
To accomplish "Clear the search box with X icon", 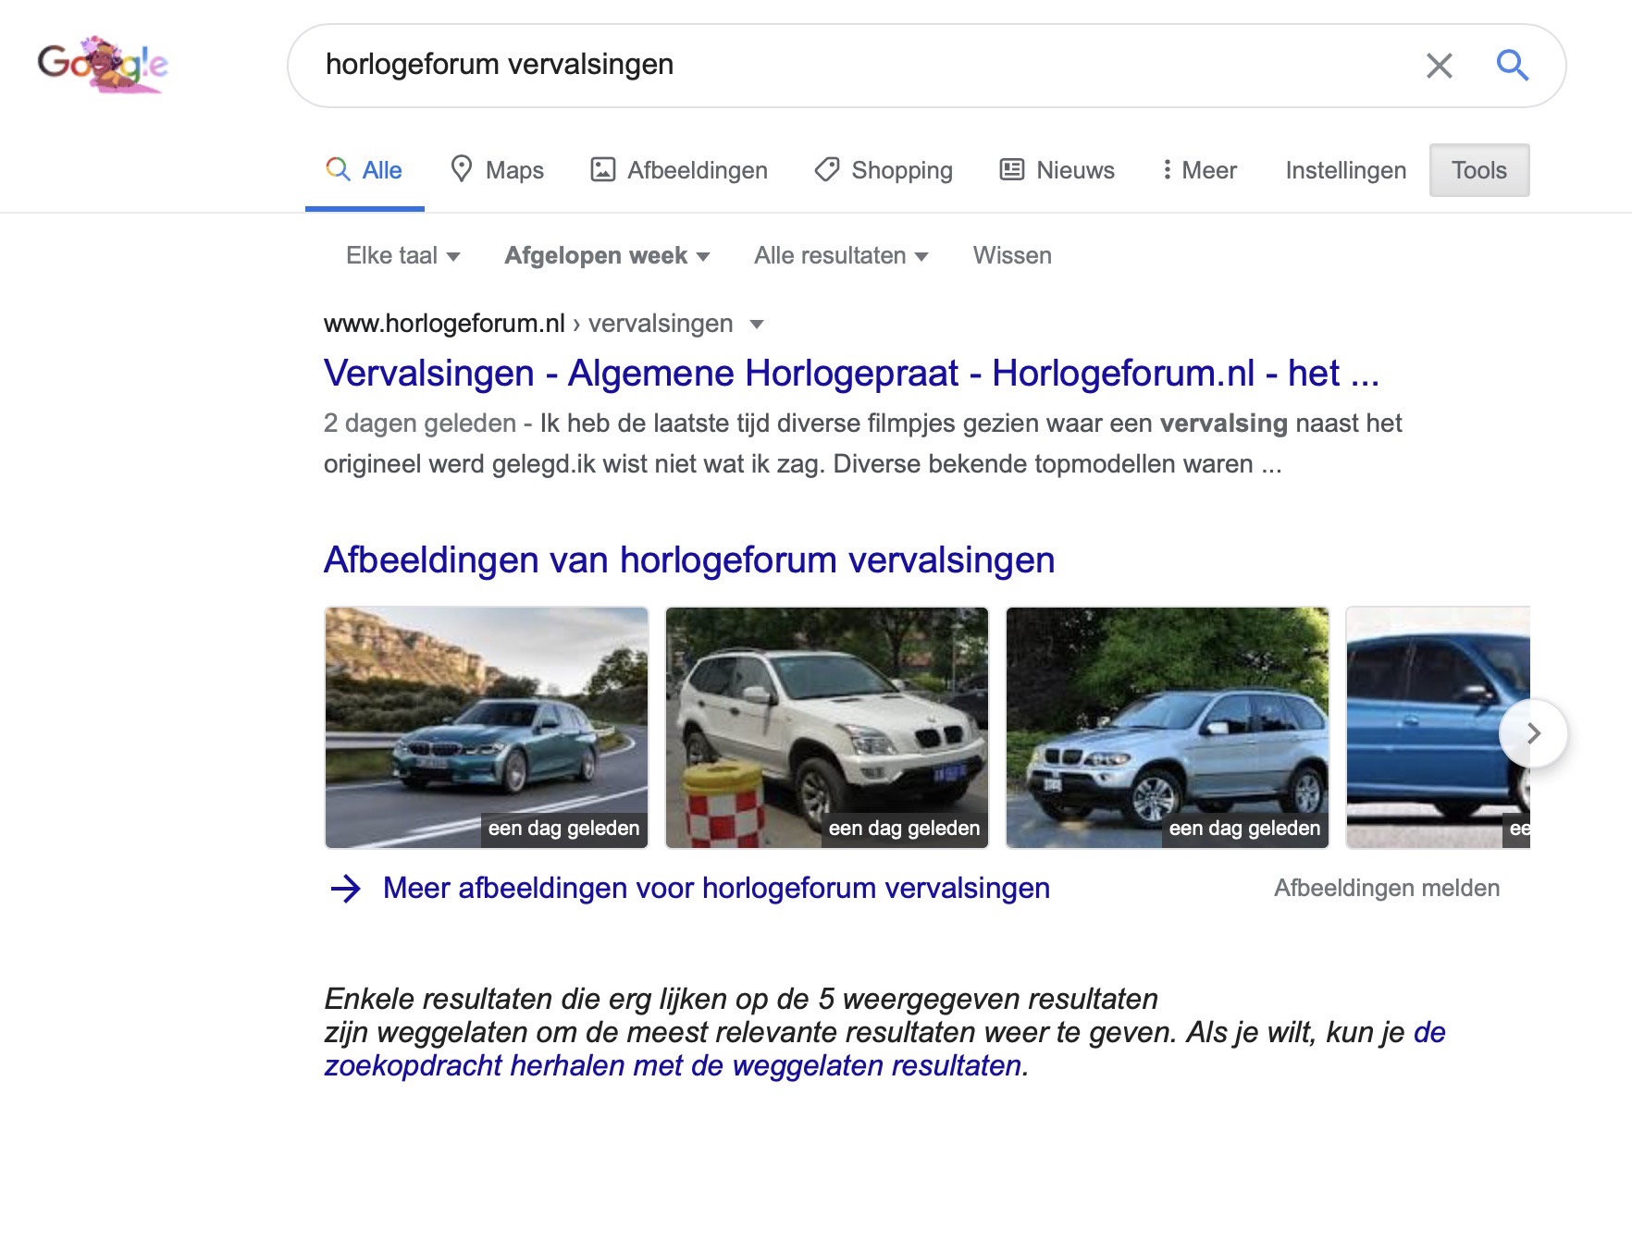I will click(x=1439, y=66).
